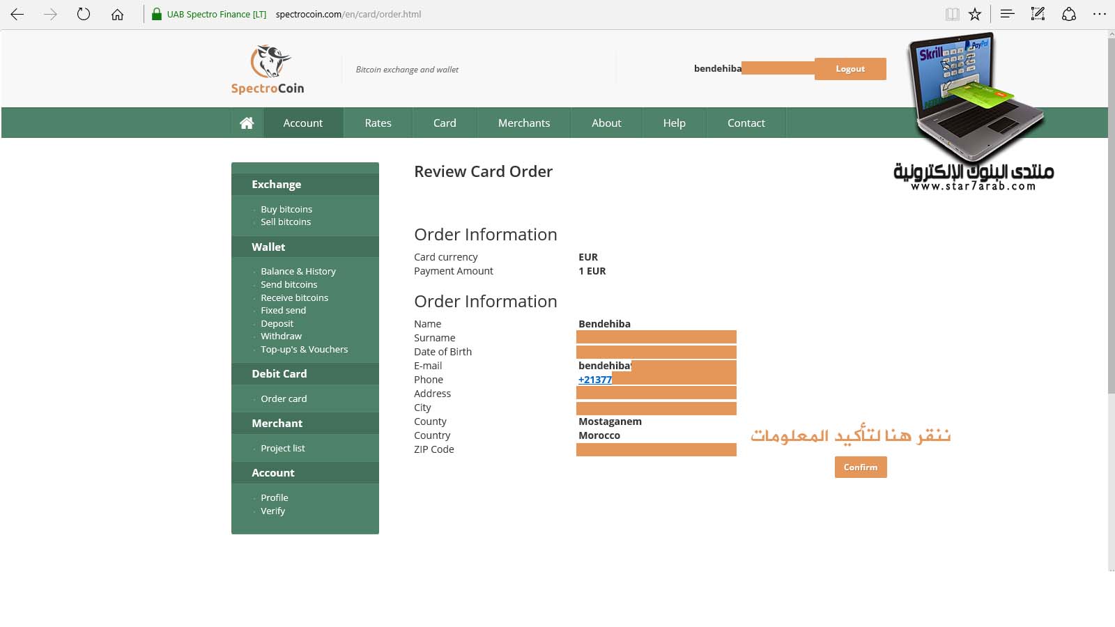Viewport: 1115px width, 627px height.
Task: Click the Review Card Order heading
Action: pos(484,171)
